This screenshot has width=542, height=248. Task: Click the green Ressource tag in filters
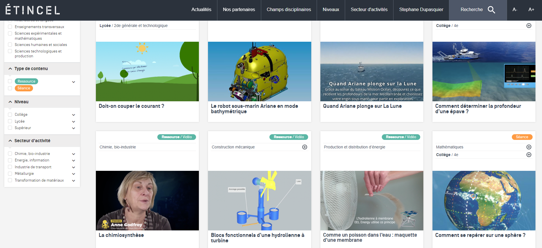click(26, 81)
